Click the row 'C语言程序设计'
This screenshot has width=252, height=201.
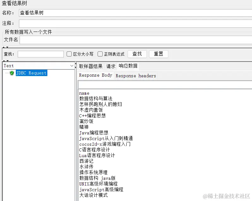(94, 150)
